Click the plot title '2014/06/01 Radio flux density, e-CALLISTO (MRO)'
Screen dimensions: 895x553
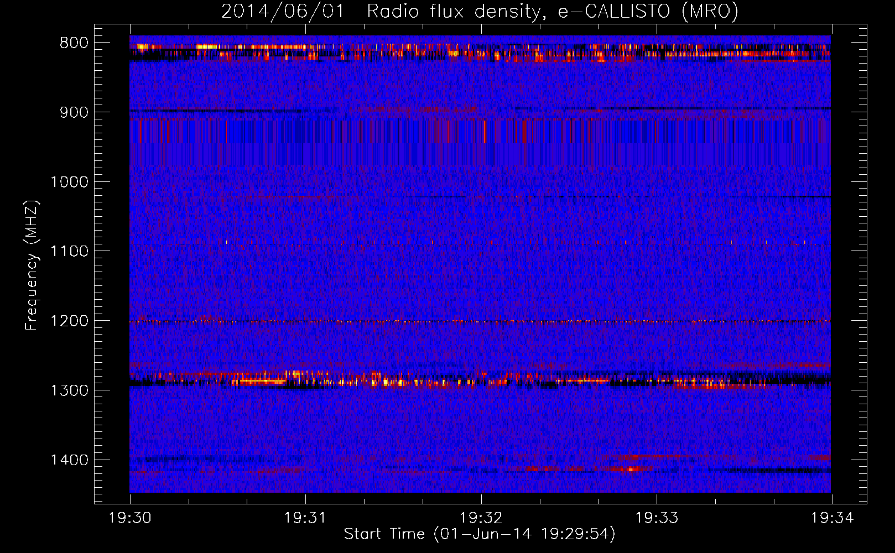pos(480,12)
